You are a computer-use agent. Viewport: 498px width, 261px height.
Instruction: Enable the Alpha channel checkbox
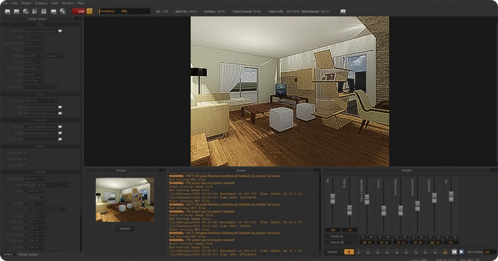click(x=26, y=191)
